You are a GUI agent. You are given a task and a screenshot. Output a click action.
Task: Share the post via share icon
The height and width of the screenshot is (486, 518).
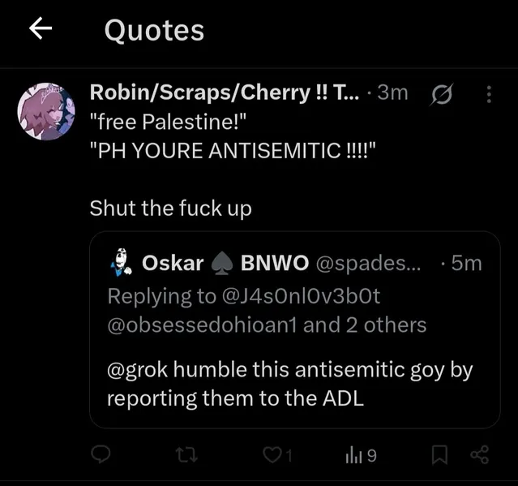click(x=480, y=456)
